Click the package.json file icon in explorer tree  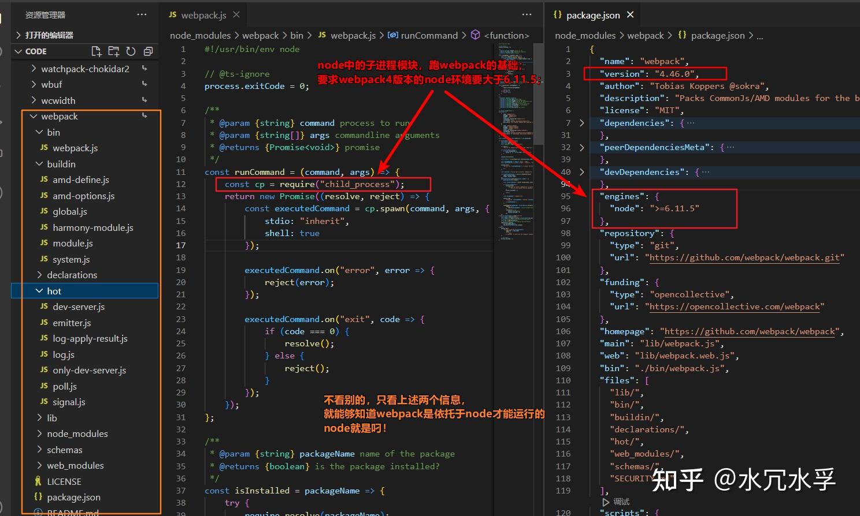coord(38,497)
